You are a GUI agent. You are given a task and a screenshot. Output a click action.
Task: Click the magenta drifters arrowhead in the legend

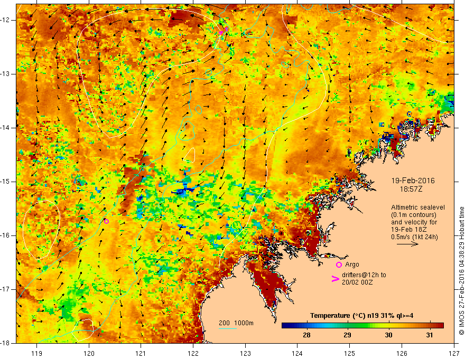pos(335,278)
